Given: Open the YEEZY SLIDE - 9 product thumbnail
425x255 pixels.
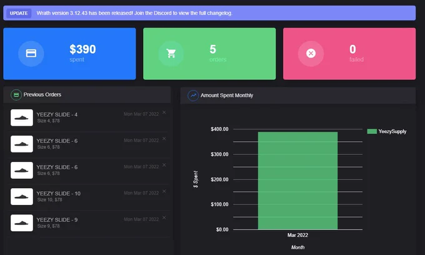Looking at the screenshot, I should (x=22, y=222).
